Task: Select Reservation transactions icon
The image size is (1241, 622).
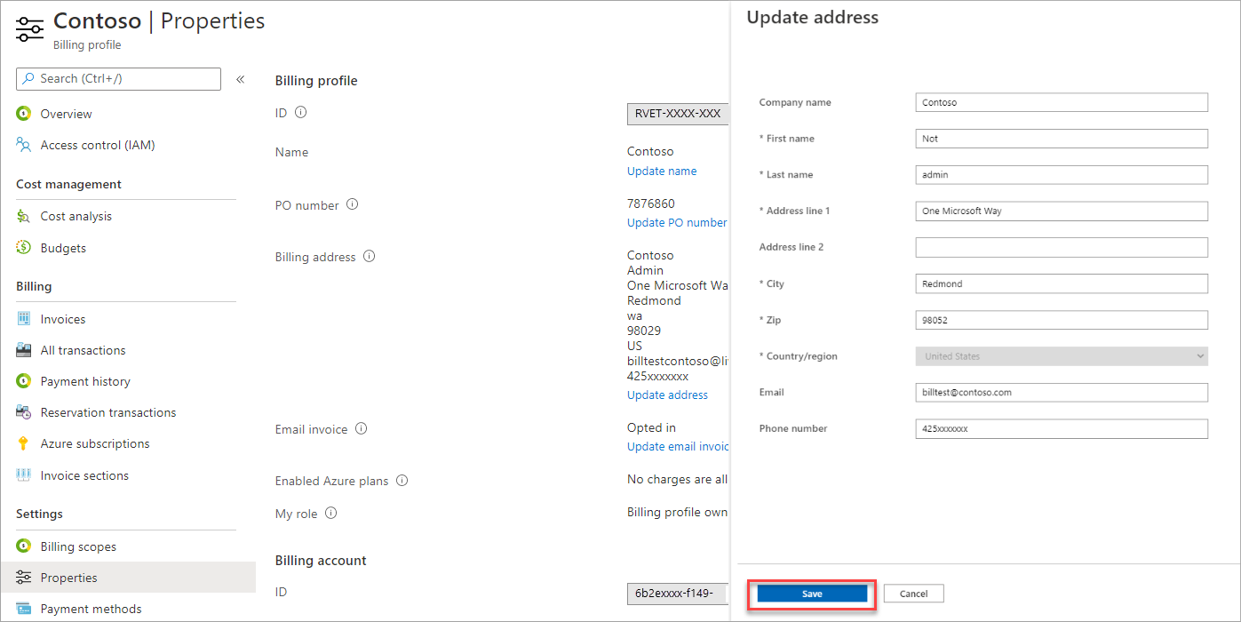Action: pyautogui.click(x=24, y=412)
